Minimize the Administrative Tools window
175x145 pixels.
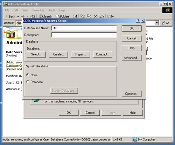tap(161, 4)
